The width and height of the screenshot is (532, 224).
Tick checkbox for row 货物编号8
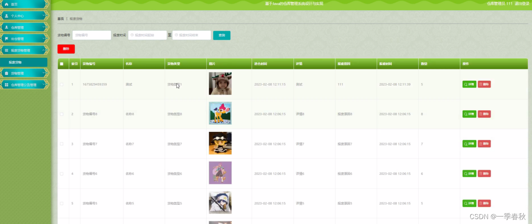click(62, 114)
